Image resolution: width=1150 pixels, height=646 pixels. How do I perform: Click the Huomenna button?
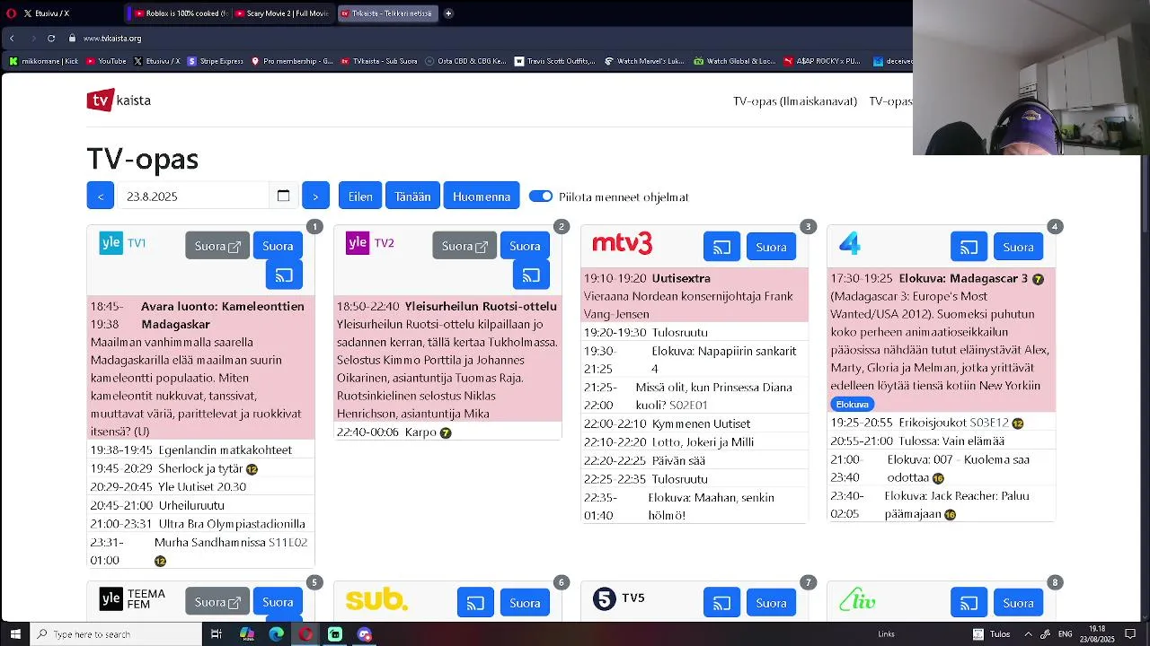pos(482,196)
